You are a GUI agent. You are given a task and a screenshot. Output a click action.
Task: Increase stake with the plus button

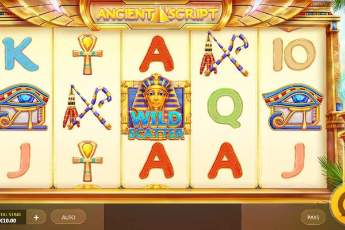click(x=36, y=217)
